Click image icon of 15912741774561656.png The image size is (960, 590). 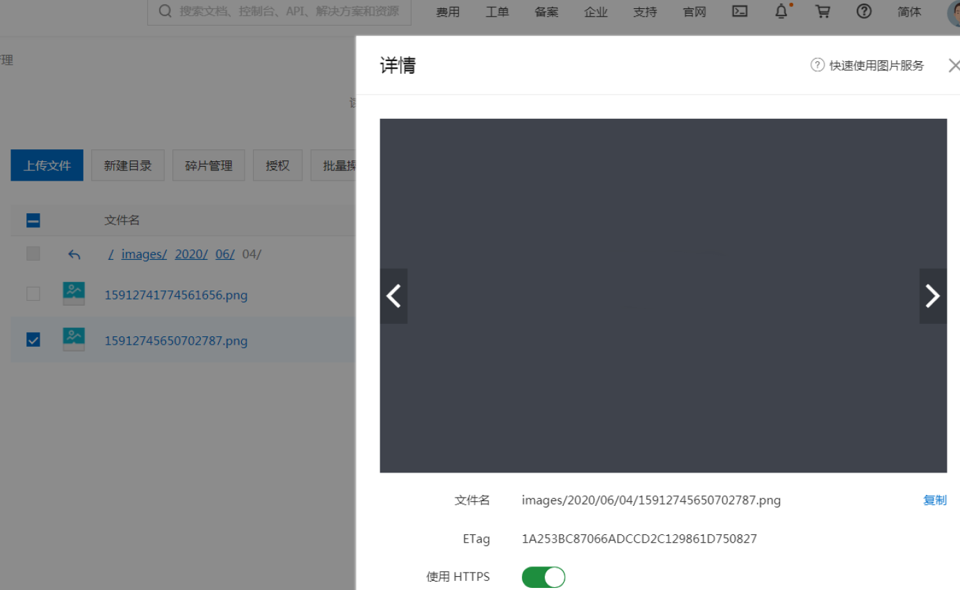click(x=74, y=294)
